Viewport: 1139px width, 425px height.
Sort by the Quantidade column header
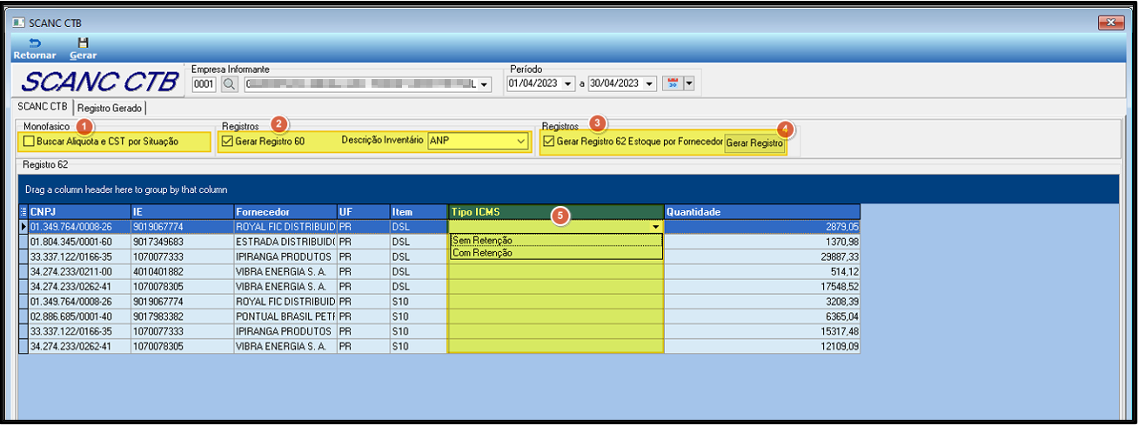tap(762, 212)
